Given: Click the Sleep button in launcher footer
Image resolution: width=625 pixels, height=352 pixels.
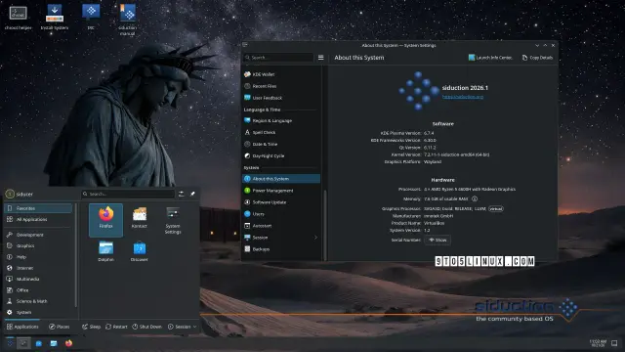Looking at the screenshot, I should point(91,327).
